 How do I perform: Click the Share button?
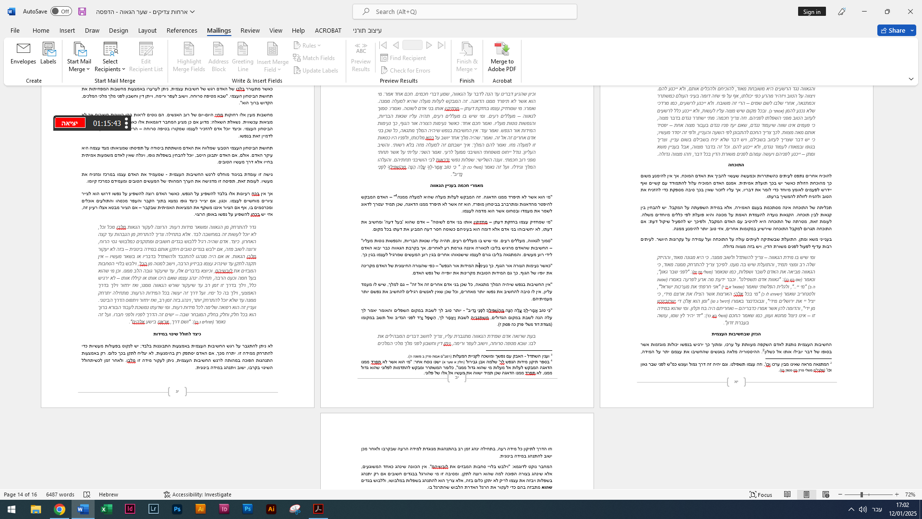click(x=897, y=30)
